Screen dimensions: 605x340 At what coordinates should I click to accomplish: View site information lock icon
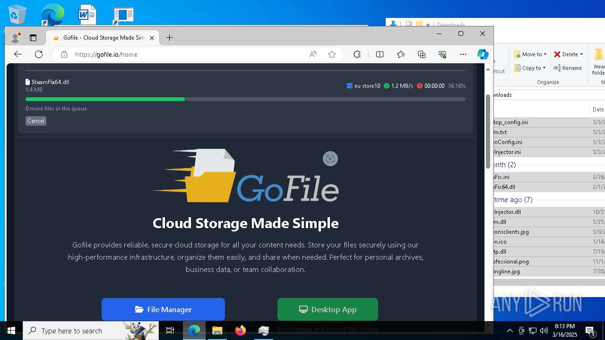65,54
